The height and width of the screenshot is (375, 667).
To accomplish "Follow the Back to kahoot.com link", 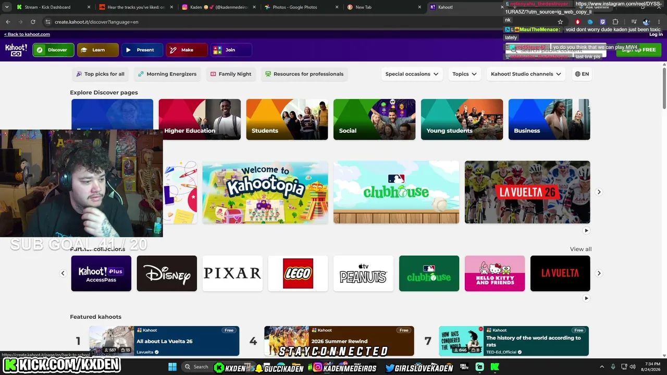I will click(27, 34).
